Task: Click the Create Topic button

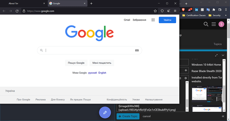Action: point(128,116)
